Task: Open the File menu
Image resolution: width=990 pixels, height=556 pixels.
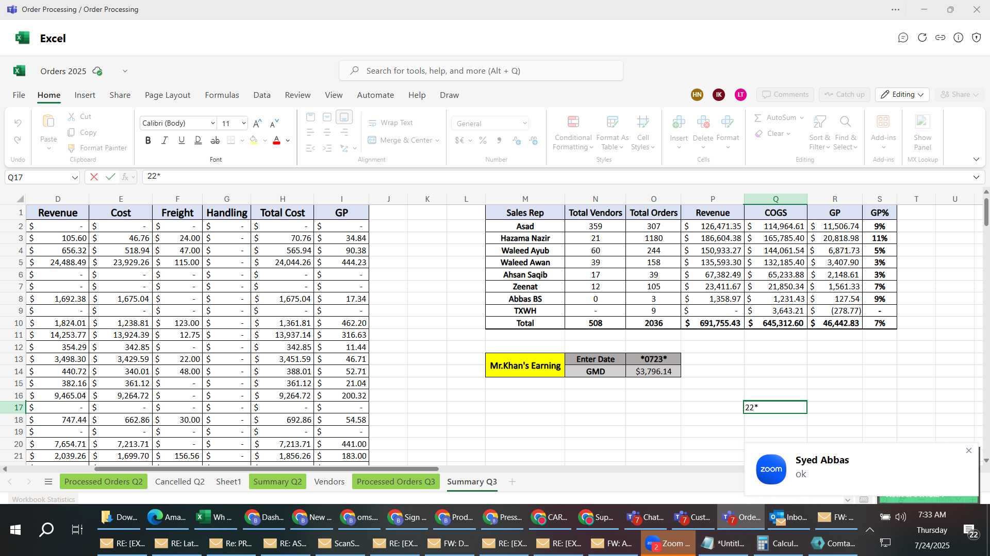Action: click(19, 95)
